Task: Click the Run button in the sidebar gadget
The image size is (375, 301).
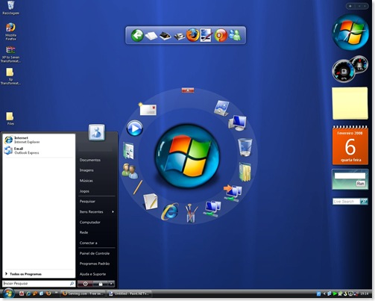Action: coord(360,184)
